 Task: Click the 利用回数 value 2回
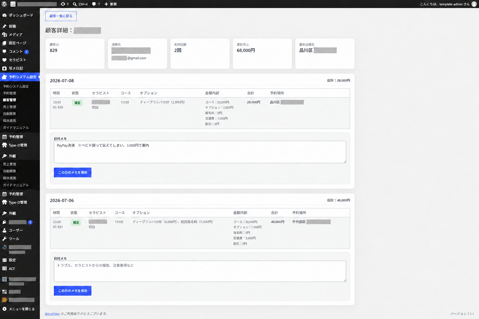point(178,50)
